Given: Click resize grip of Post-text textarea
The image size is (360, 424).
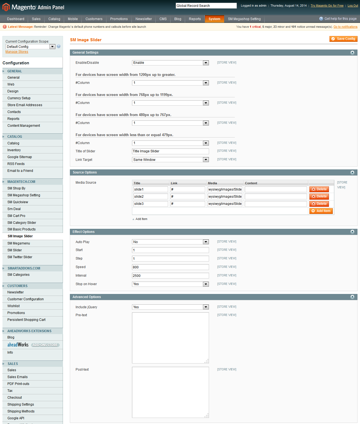Looking at the screenshot, I should click(207, 416).
